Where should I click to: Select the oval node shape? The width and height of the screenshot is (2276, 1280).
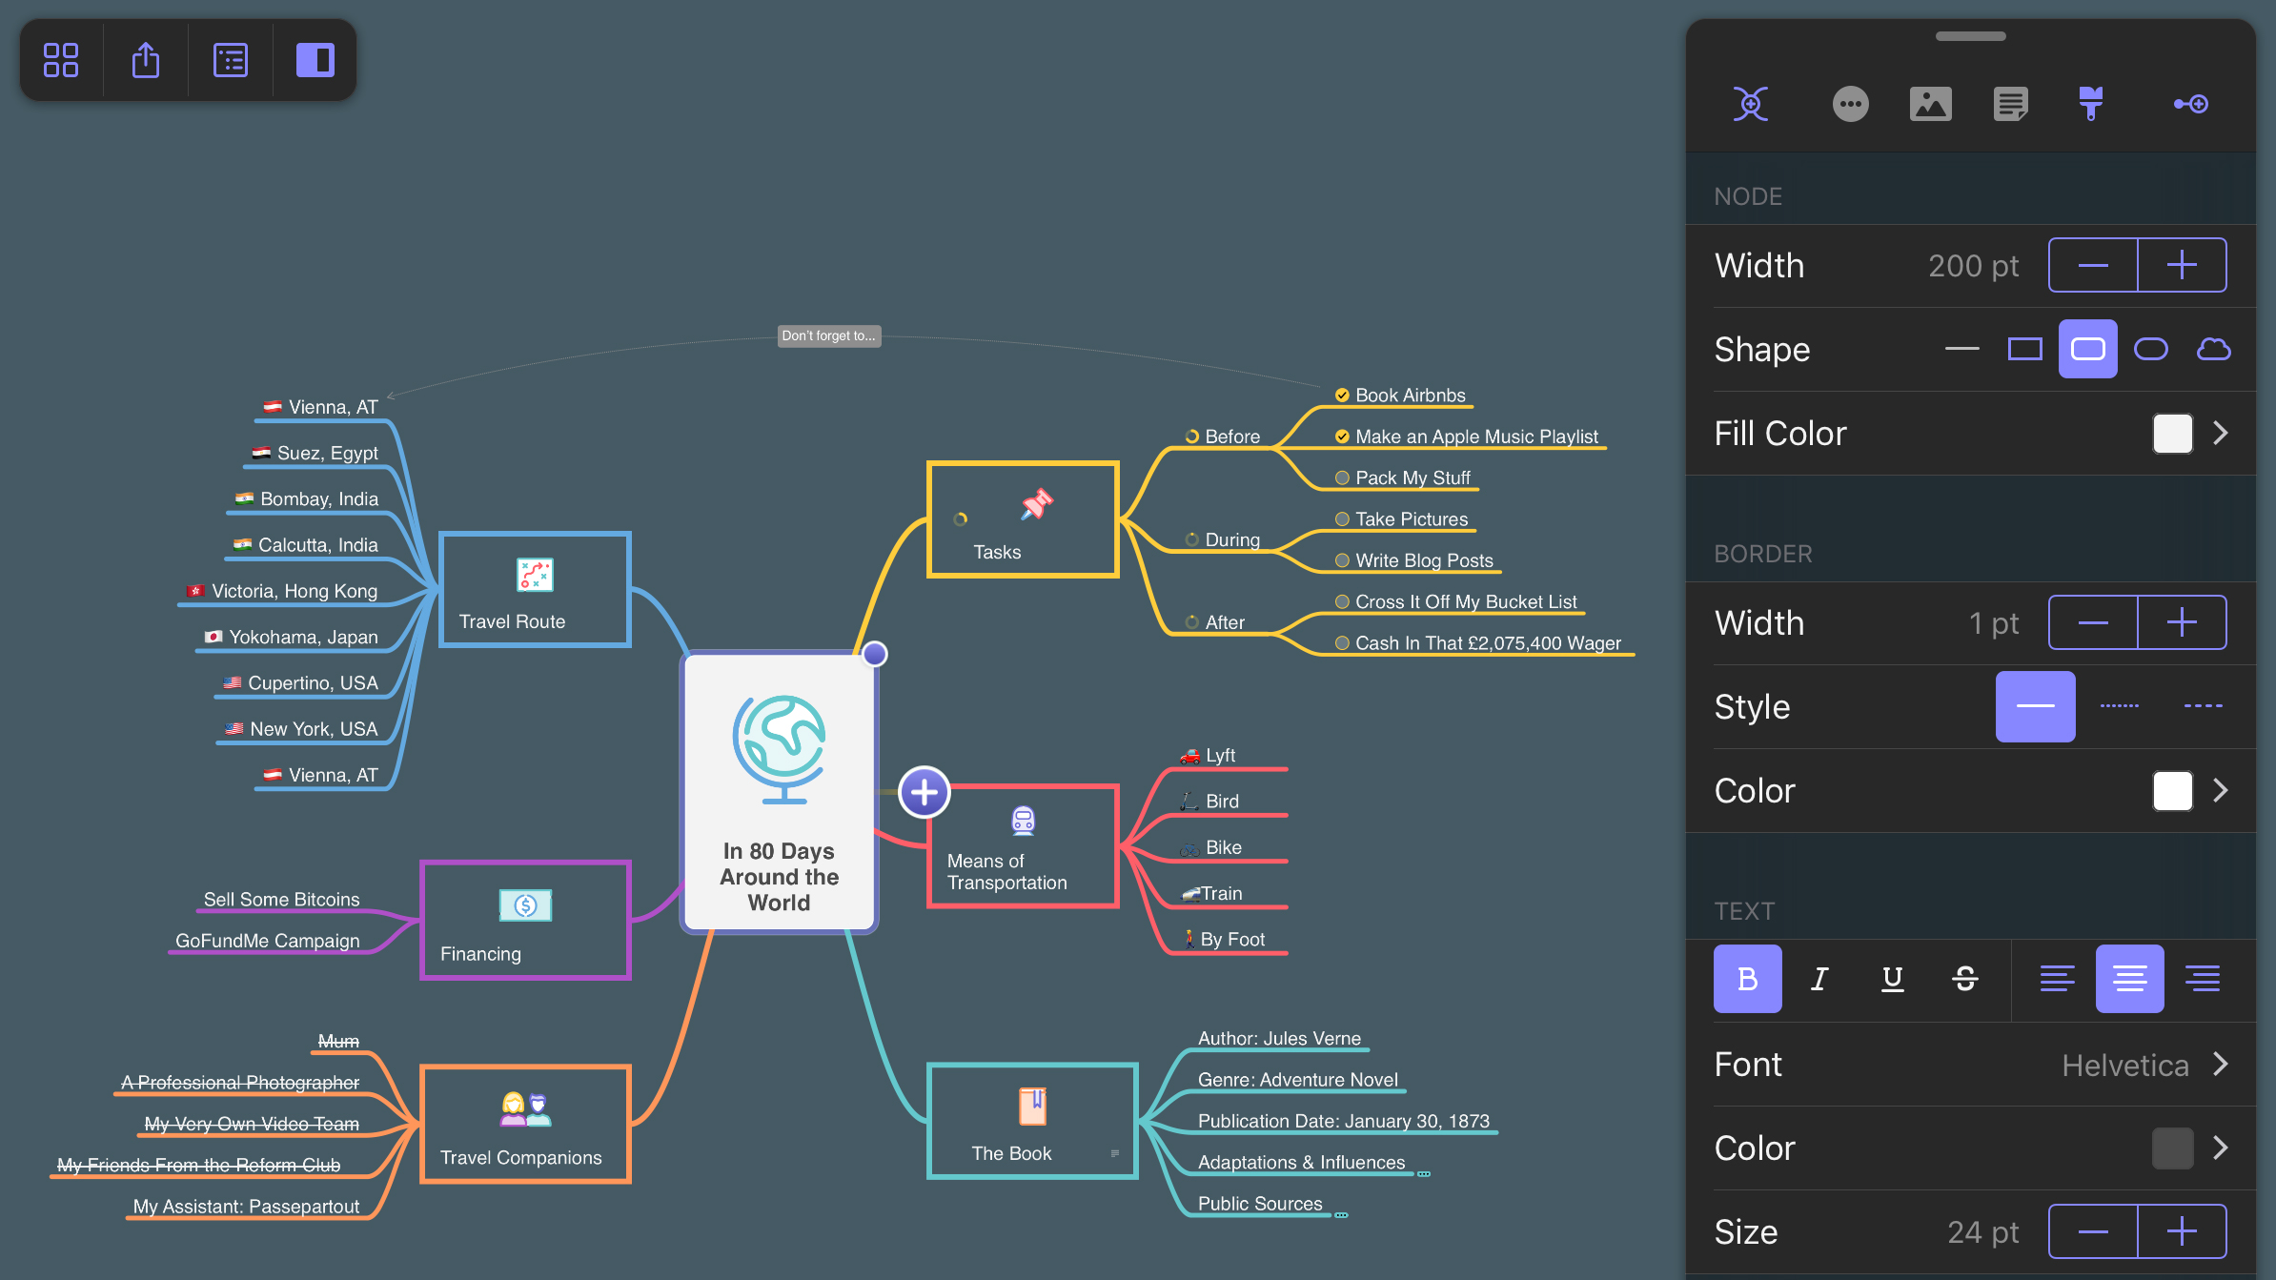pos(2149,347)
